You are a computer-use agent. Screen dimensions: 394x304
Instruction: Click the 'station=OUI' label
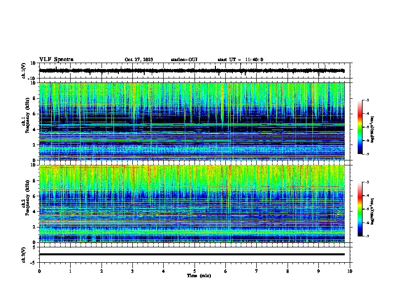coord(184,60)
